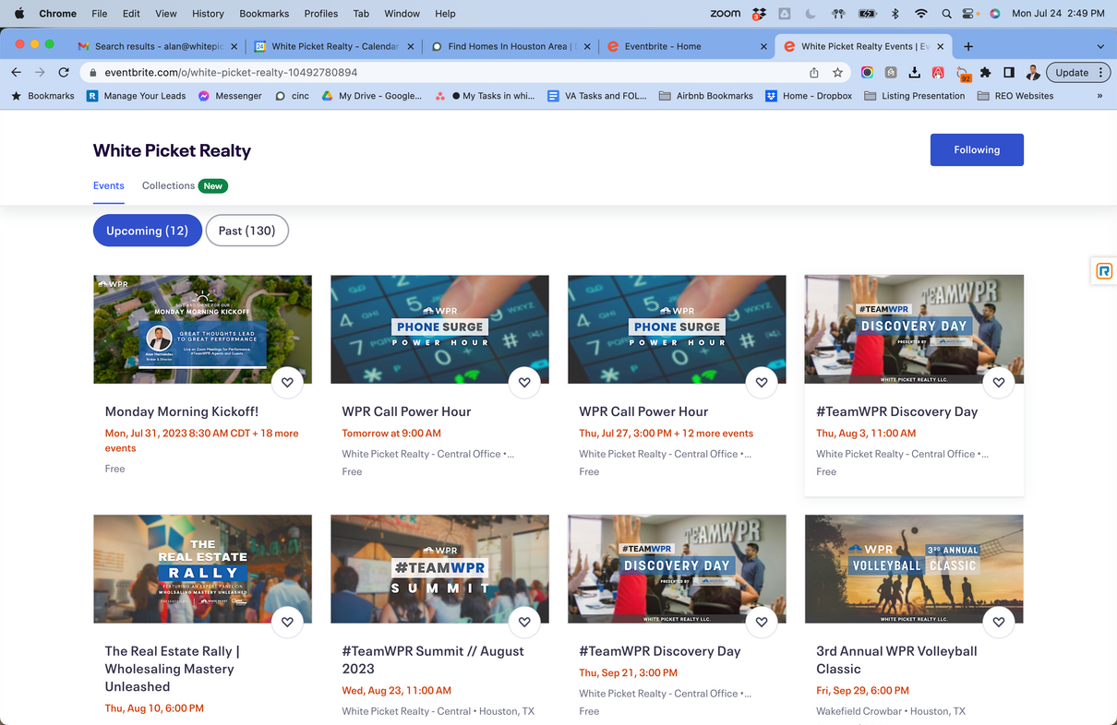Bookmark this page with the star icon

coord(837,72)
